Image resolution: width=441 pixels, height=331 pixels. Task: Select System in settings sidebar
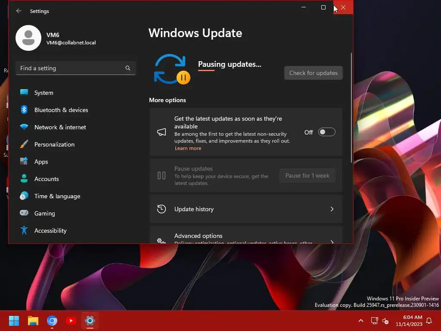(x=75, y=93)
